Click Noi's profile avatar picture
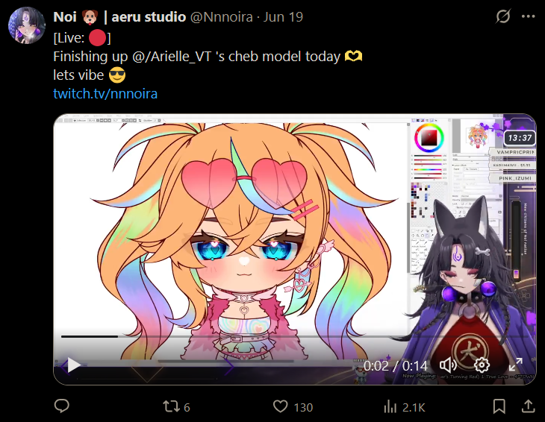This screenshot has width=545, height=422. tap(27, 25)
